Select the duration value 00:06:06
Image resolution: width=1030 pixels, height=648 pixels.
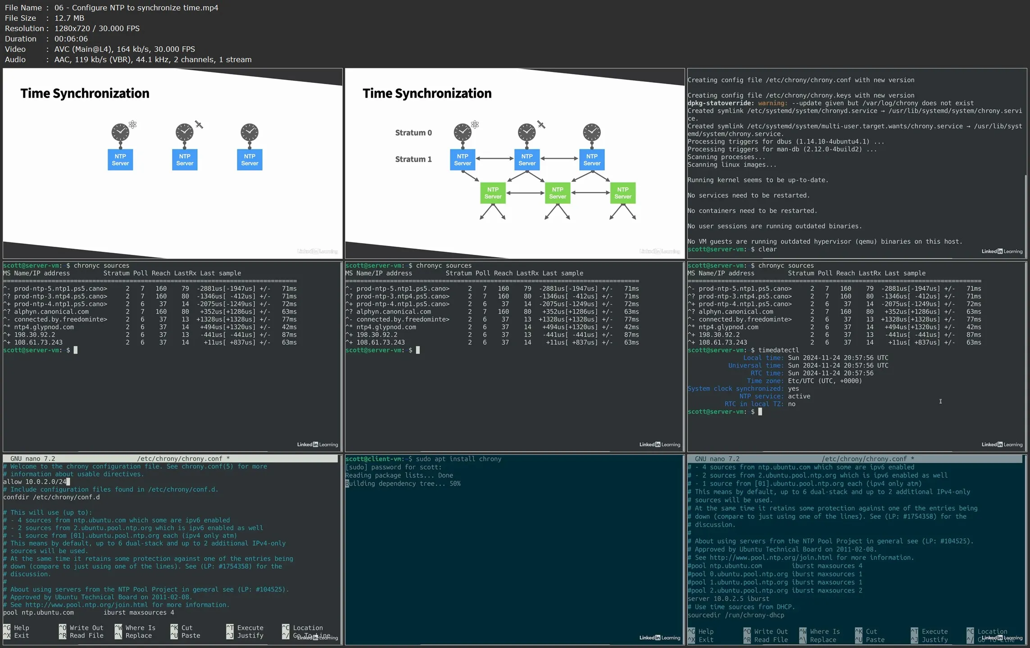click(x=71, y=39)
